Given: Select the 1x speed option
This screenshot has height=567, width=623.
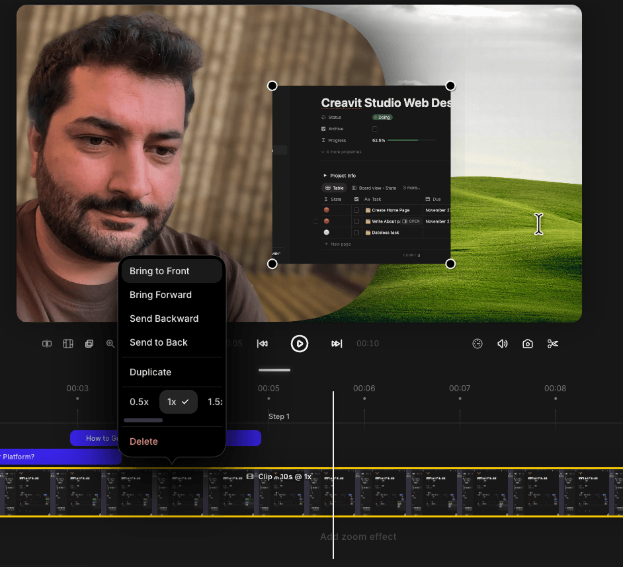Looking at the screenshot, I should click(x=179, y=402).
